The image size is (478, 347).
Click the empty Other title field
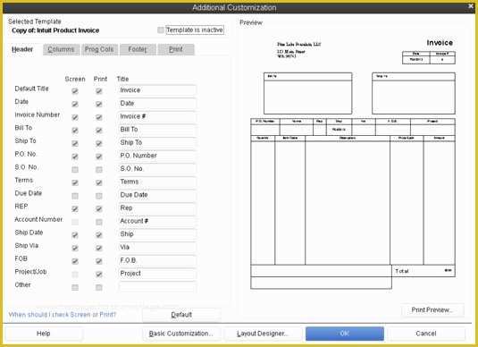tap(157, 287)
